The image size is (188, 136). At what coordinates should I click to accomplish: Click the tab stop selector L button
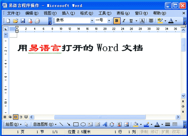[6, 29]
